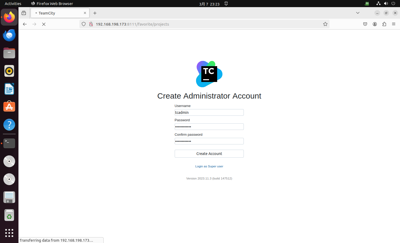Launch LibreOffice Writer from the dock
The height and width of the screenshot is (243, 400).
(9, 89)
